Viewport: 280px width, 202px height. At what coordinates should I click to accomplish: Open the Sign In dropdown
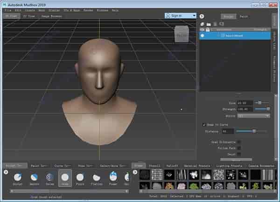pos(181,15)
